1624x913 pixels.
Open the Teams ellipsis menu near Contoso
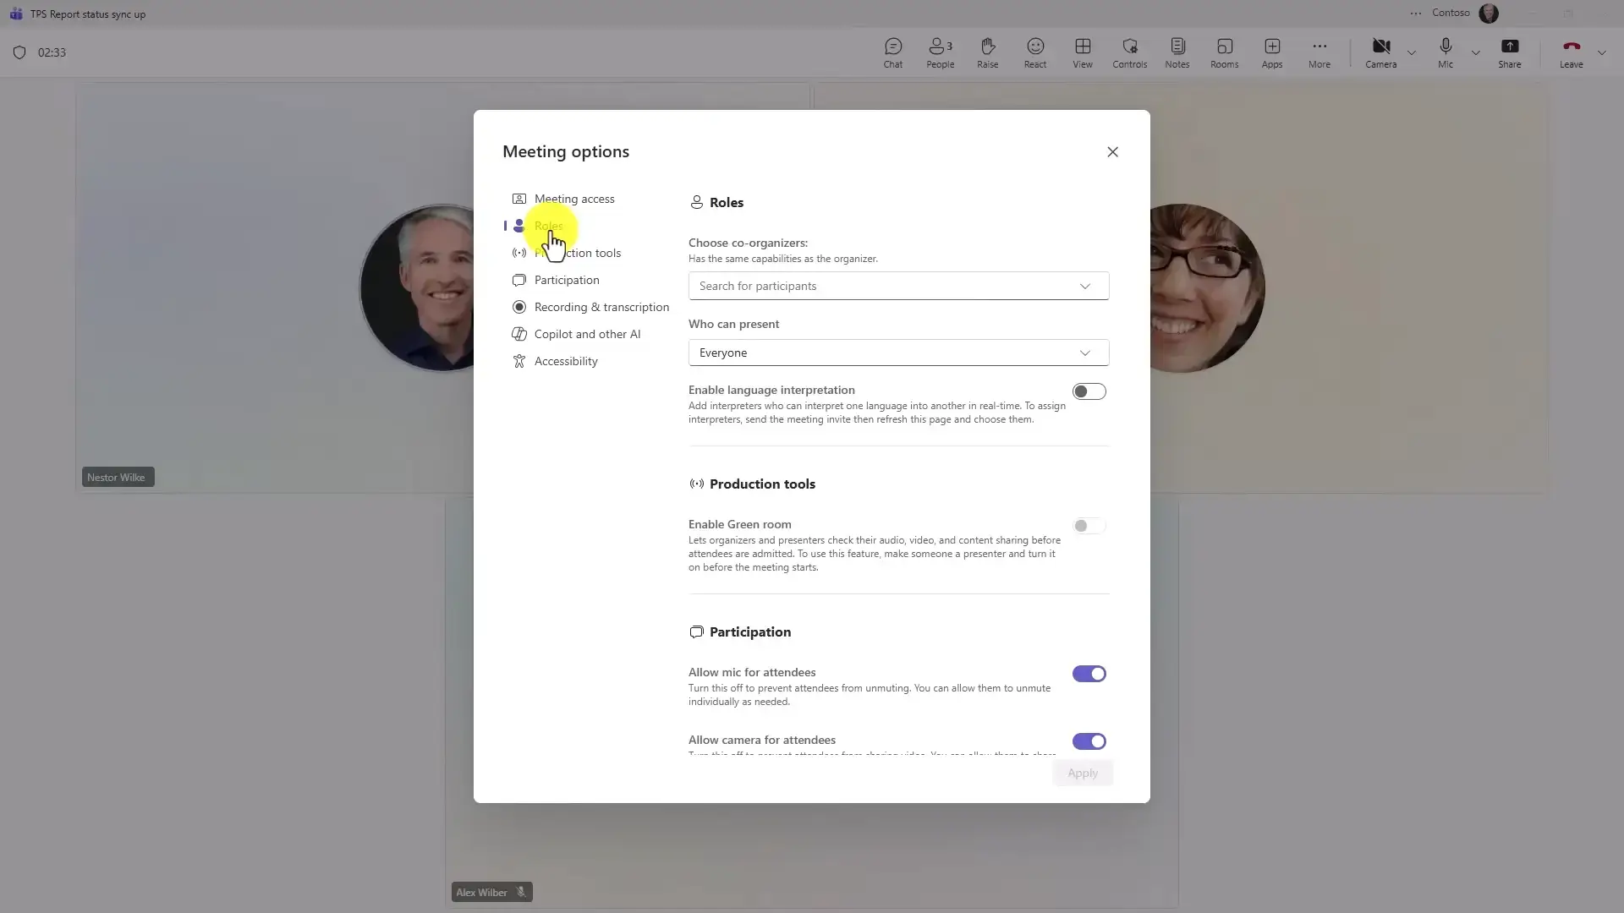1416,14
